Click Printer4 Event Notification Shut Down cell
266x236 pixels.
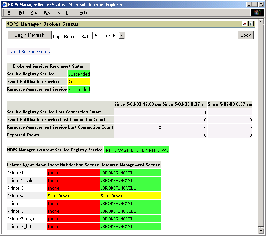(74, 196)
